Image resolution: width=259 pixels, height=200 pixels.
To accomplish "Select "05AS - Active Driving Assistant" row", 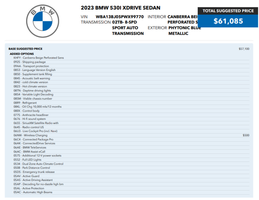I will click(x=132, y=180).
